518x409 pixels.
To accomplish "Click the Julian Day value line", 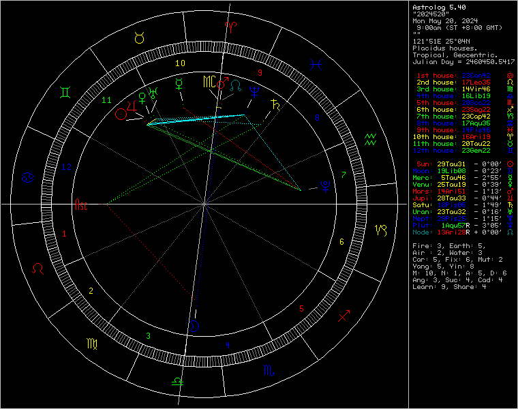I will [463, 62].
